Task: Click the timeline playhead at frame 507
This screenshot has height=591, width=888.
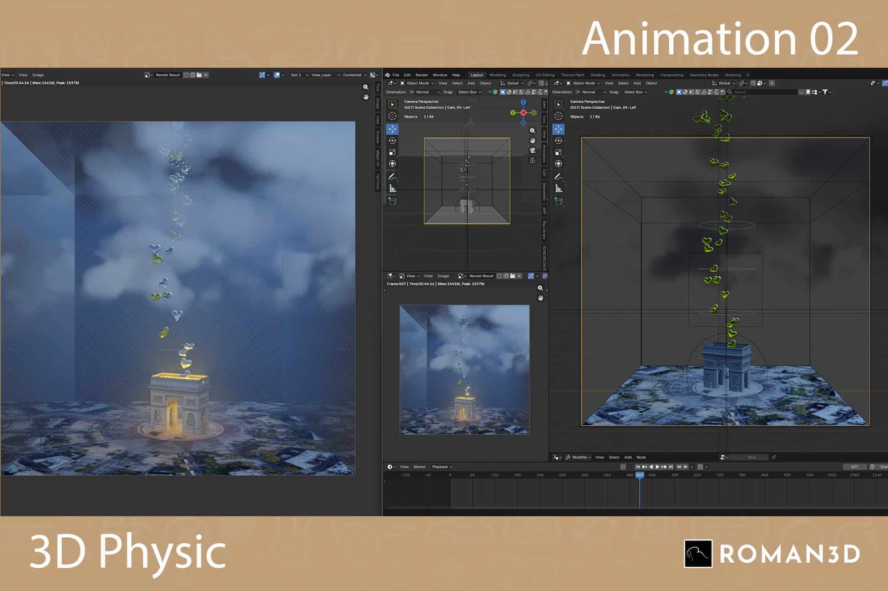Action: [639, 475]
